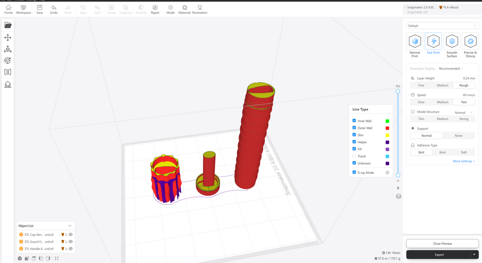Hide the STL Guard object with eye icon
This screenshot has height=263, width=482.
(x=71, y=242)
